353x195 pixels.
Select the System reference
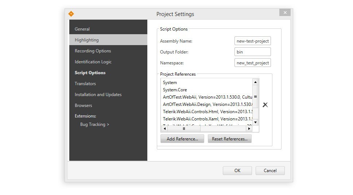tap(207, 83)
